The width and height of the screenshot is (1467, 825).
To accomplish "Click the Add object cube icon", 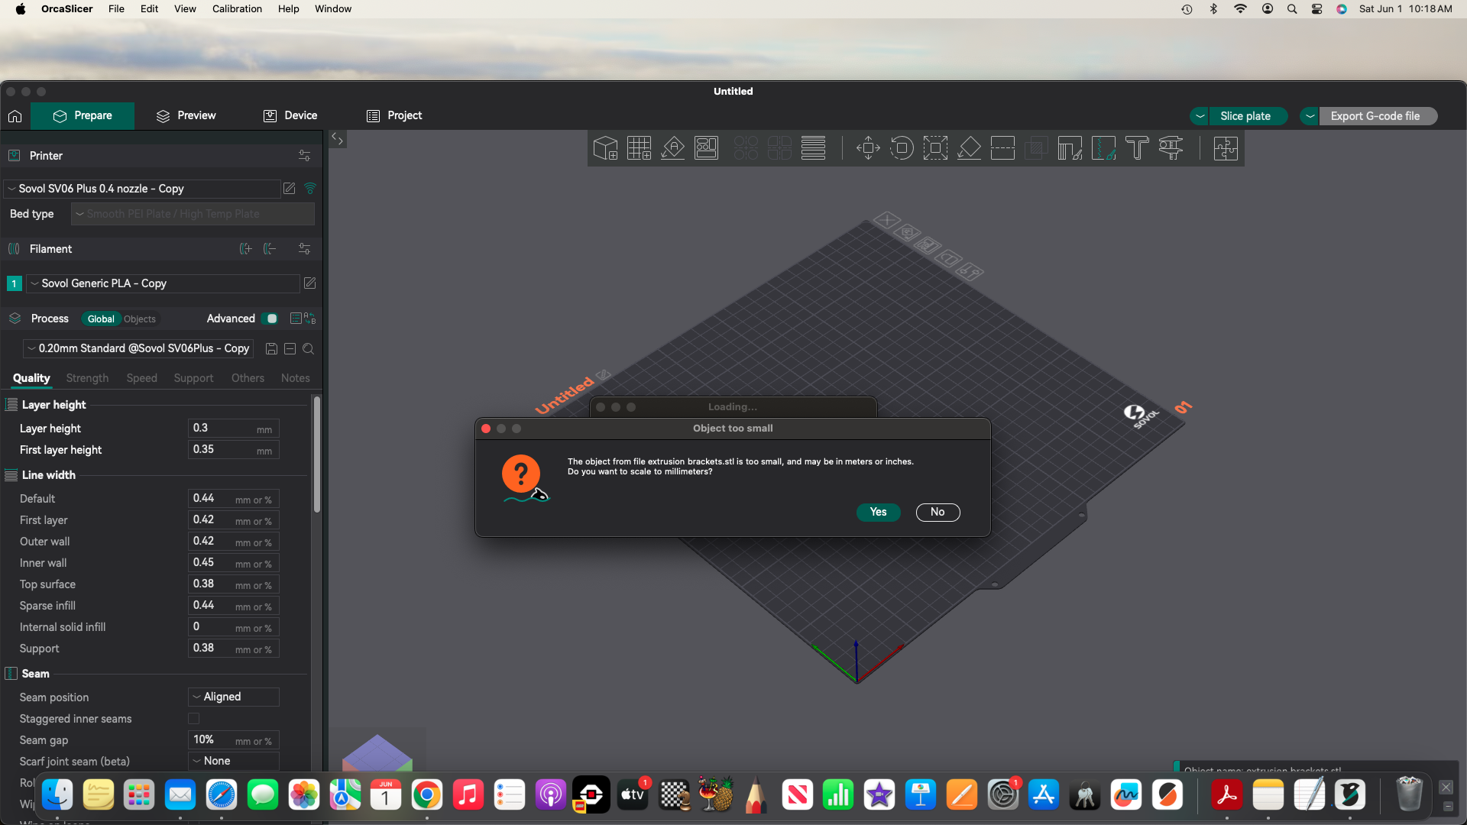I will [605, 147].
